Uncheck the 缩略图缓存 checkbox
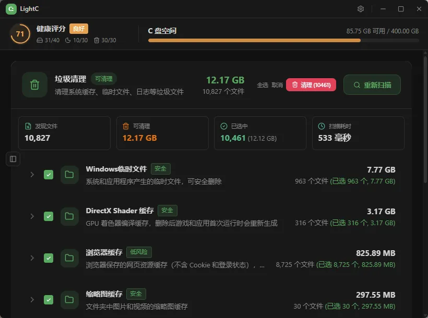 pos(49,300)
